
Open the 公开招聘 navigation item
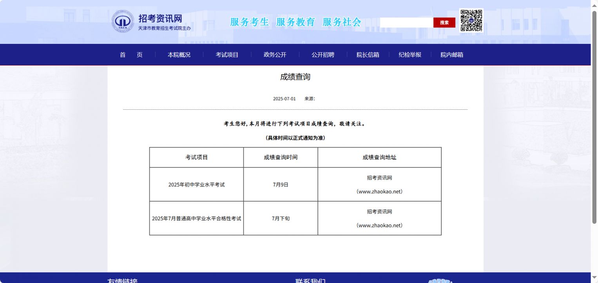click(x=323, y=55)
